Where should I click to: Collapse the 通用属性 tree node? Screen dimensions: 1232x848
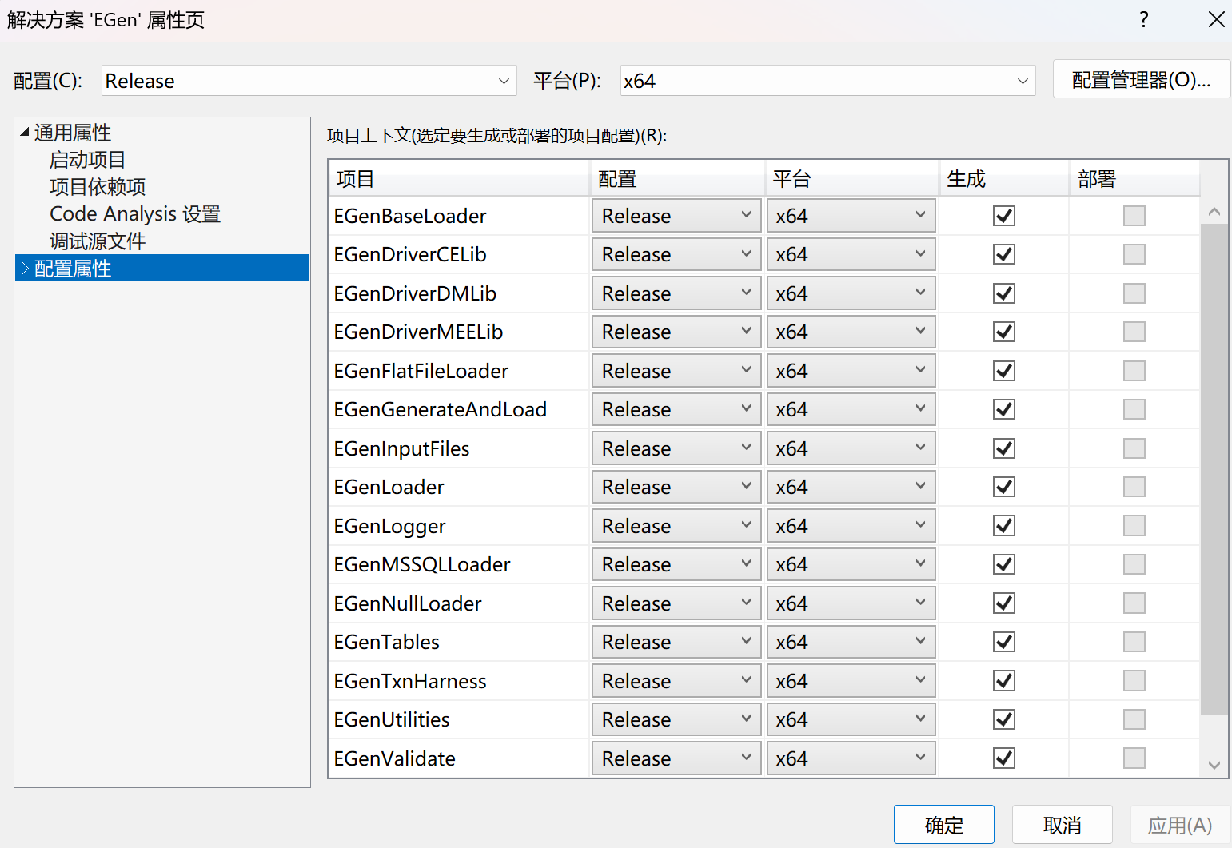(x=23, y=132)
